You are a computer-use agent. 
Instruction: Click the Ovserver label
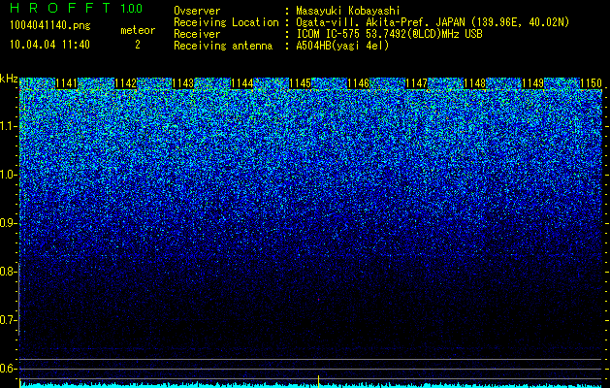point(197,11)
